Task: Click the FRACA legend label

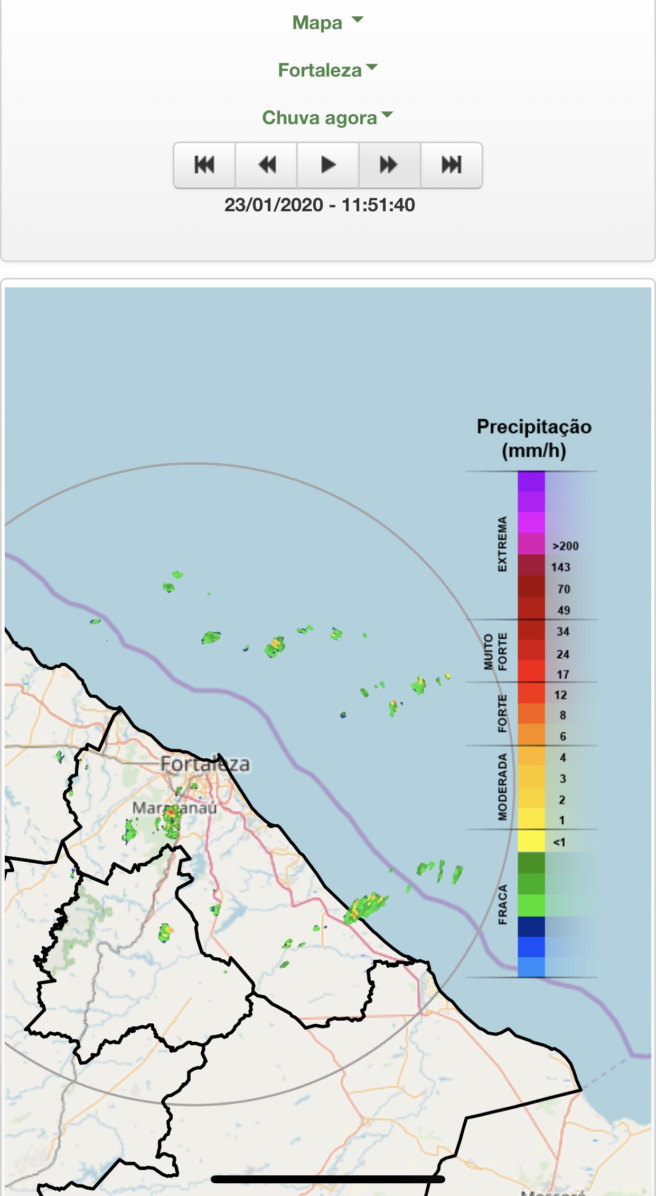Action: point(502,904)
